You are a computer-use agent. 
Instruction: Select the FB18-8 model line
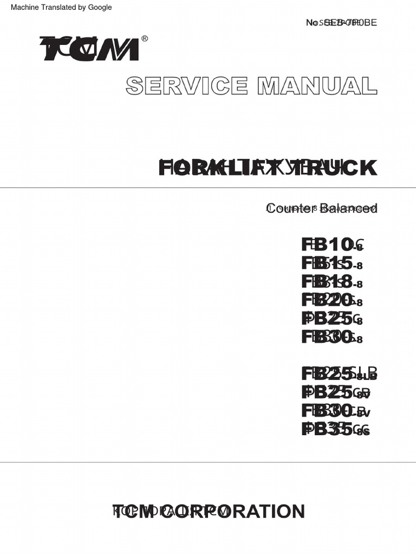(332, 282)
